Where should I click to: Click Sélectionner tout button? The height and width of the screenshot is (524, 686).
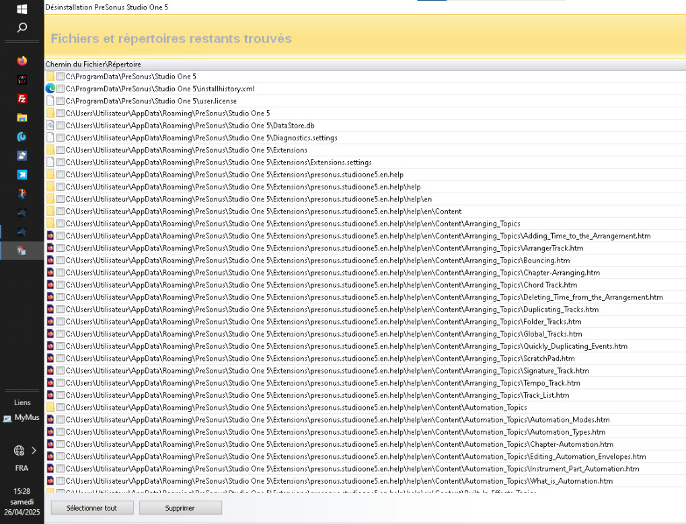(x=92, y=508)
